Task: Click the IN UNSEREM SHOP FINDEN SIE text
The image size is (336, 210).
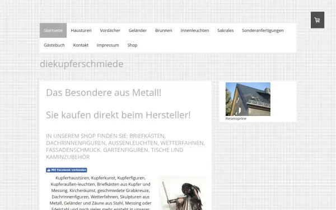Action: (125, 146)
